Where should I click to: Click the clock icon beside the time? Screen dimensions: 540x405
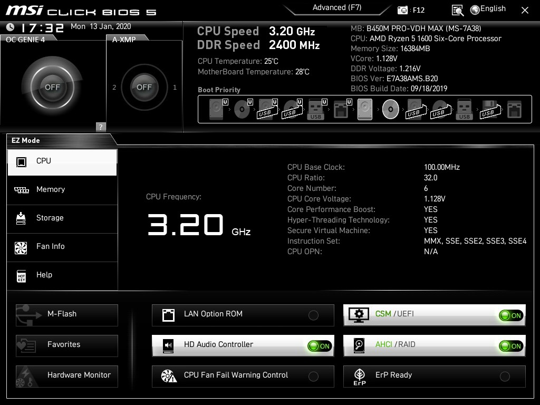coord(11,27)
